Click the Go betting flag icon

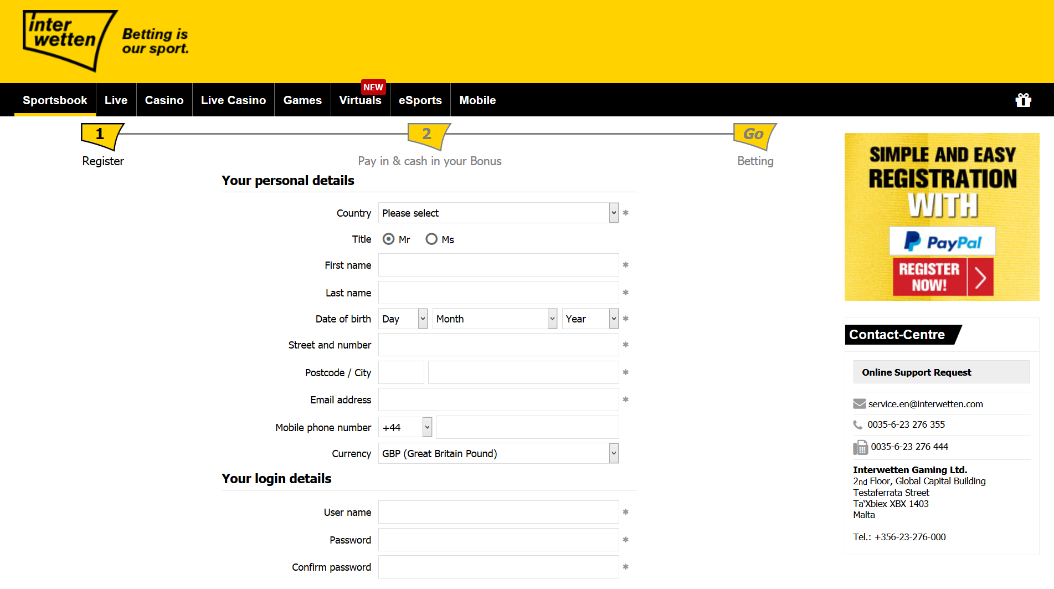pos(755,136)
